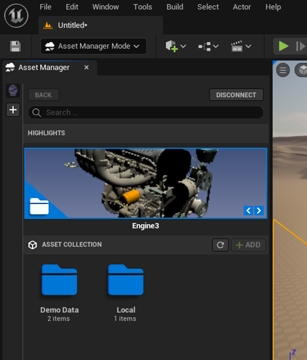This screenshot has width=307, height=360.
Task: Refresh the Asset Collection list
Action: (x=220, y=245)
